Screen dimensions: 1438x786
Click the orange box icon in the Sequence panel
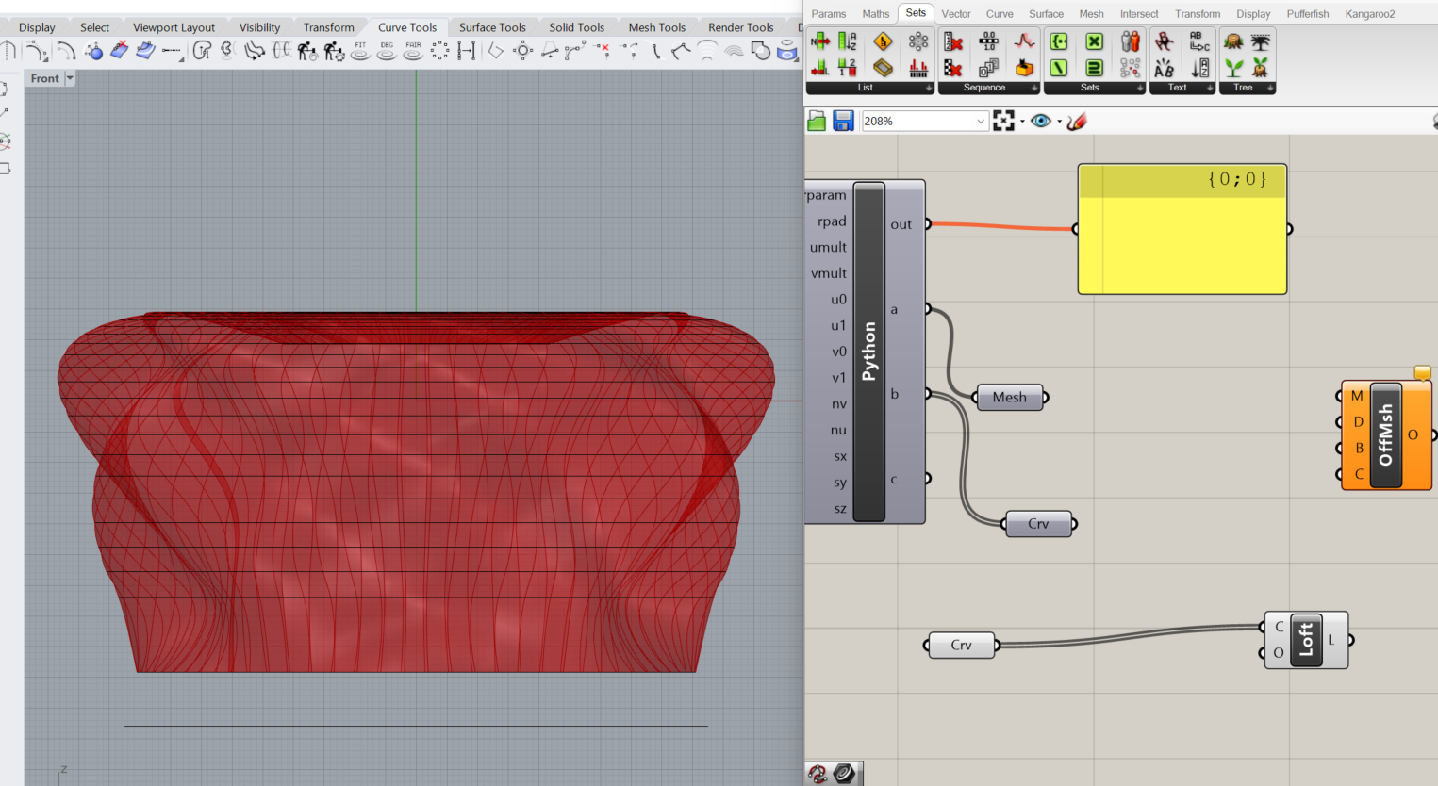[x=1024, y=67]
